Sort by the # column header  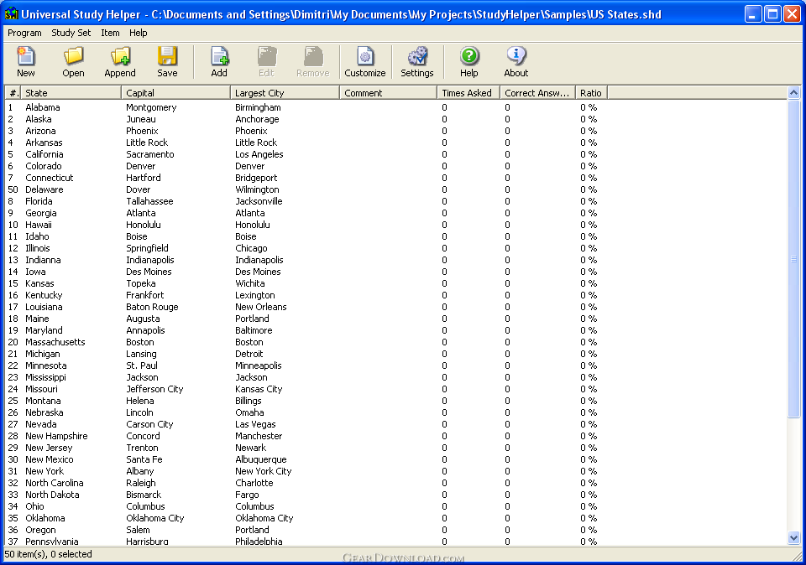[13, 93]
